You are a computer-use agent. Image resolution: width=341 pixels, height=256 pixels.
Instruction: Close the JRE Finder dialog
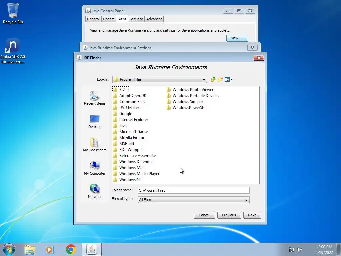point(259,58)
